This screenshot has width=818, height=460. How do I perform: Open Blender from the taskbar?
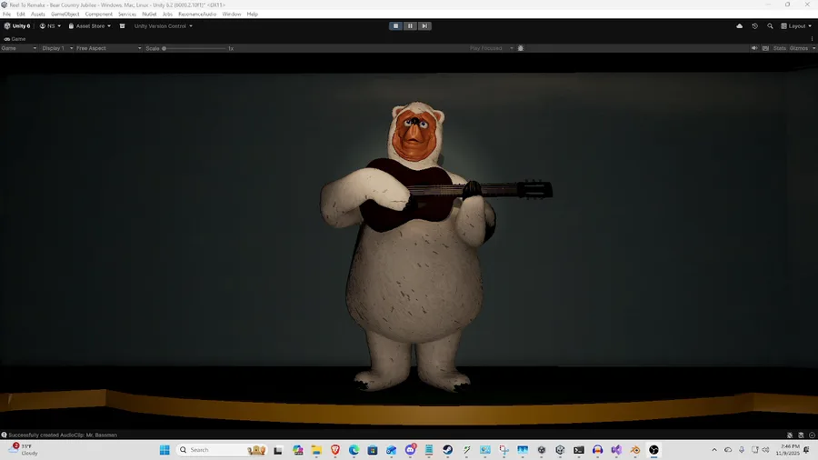(635, 450)
